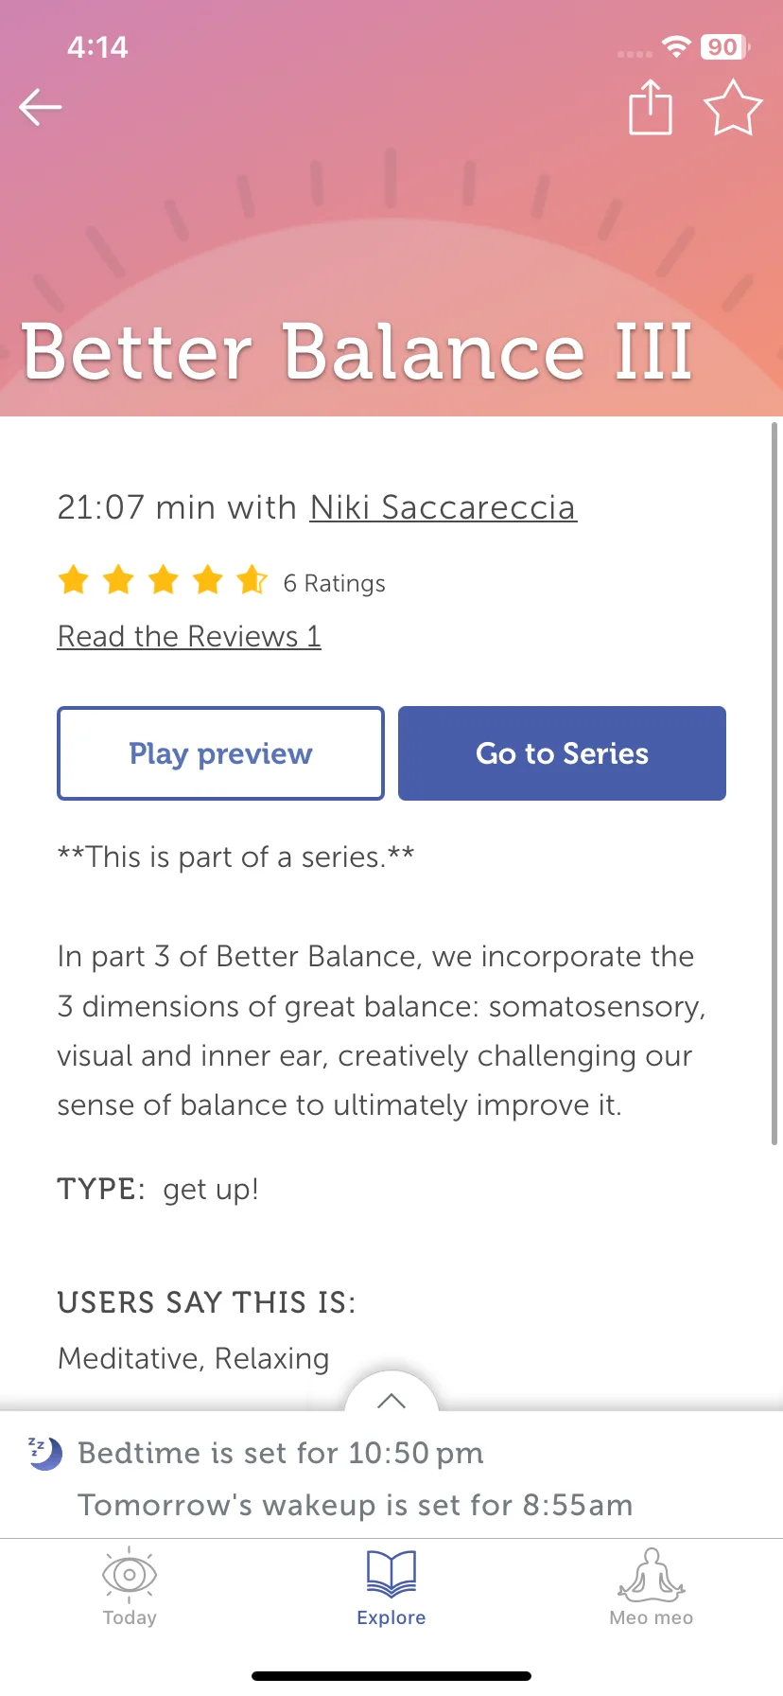Screen dimensions: 783x1696
Task: Select the Explore tab
Action: (x=391, y=1587)
